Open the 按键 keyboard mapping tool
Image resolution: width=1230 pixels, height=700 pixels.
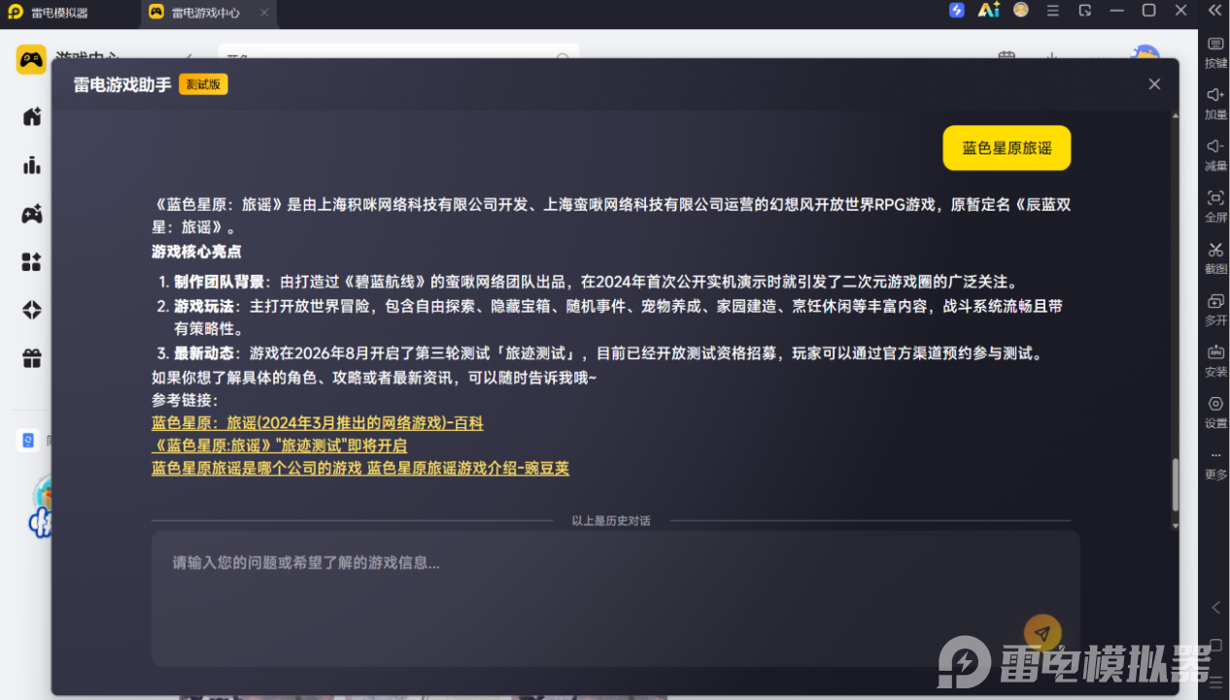(x=1215, y=52)
